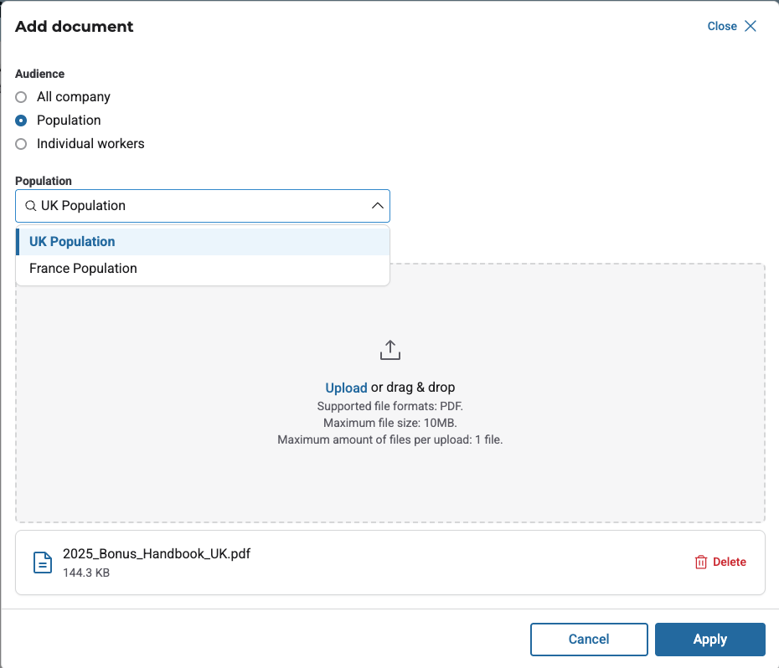Collapse the Population dropdown using the chevron

377,206
